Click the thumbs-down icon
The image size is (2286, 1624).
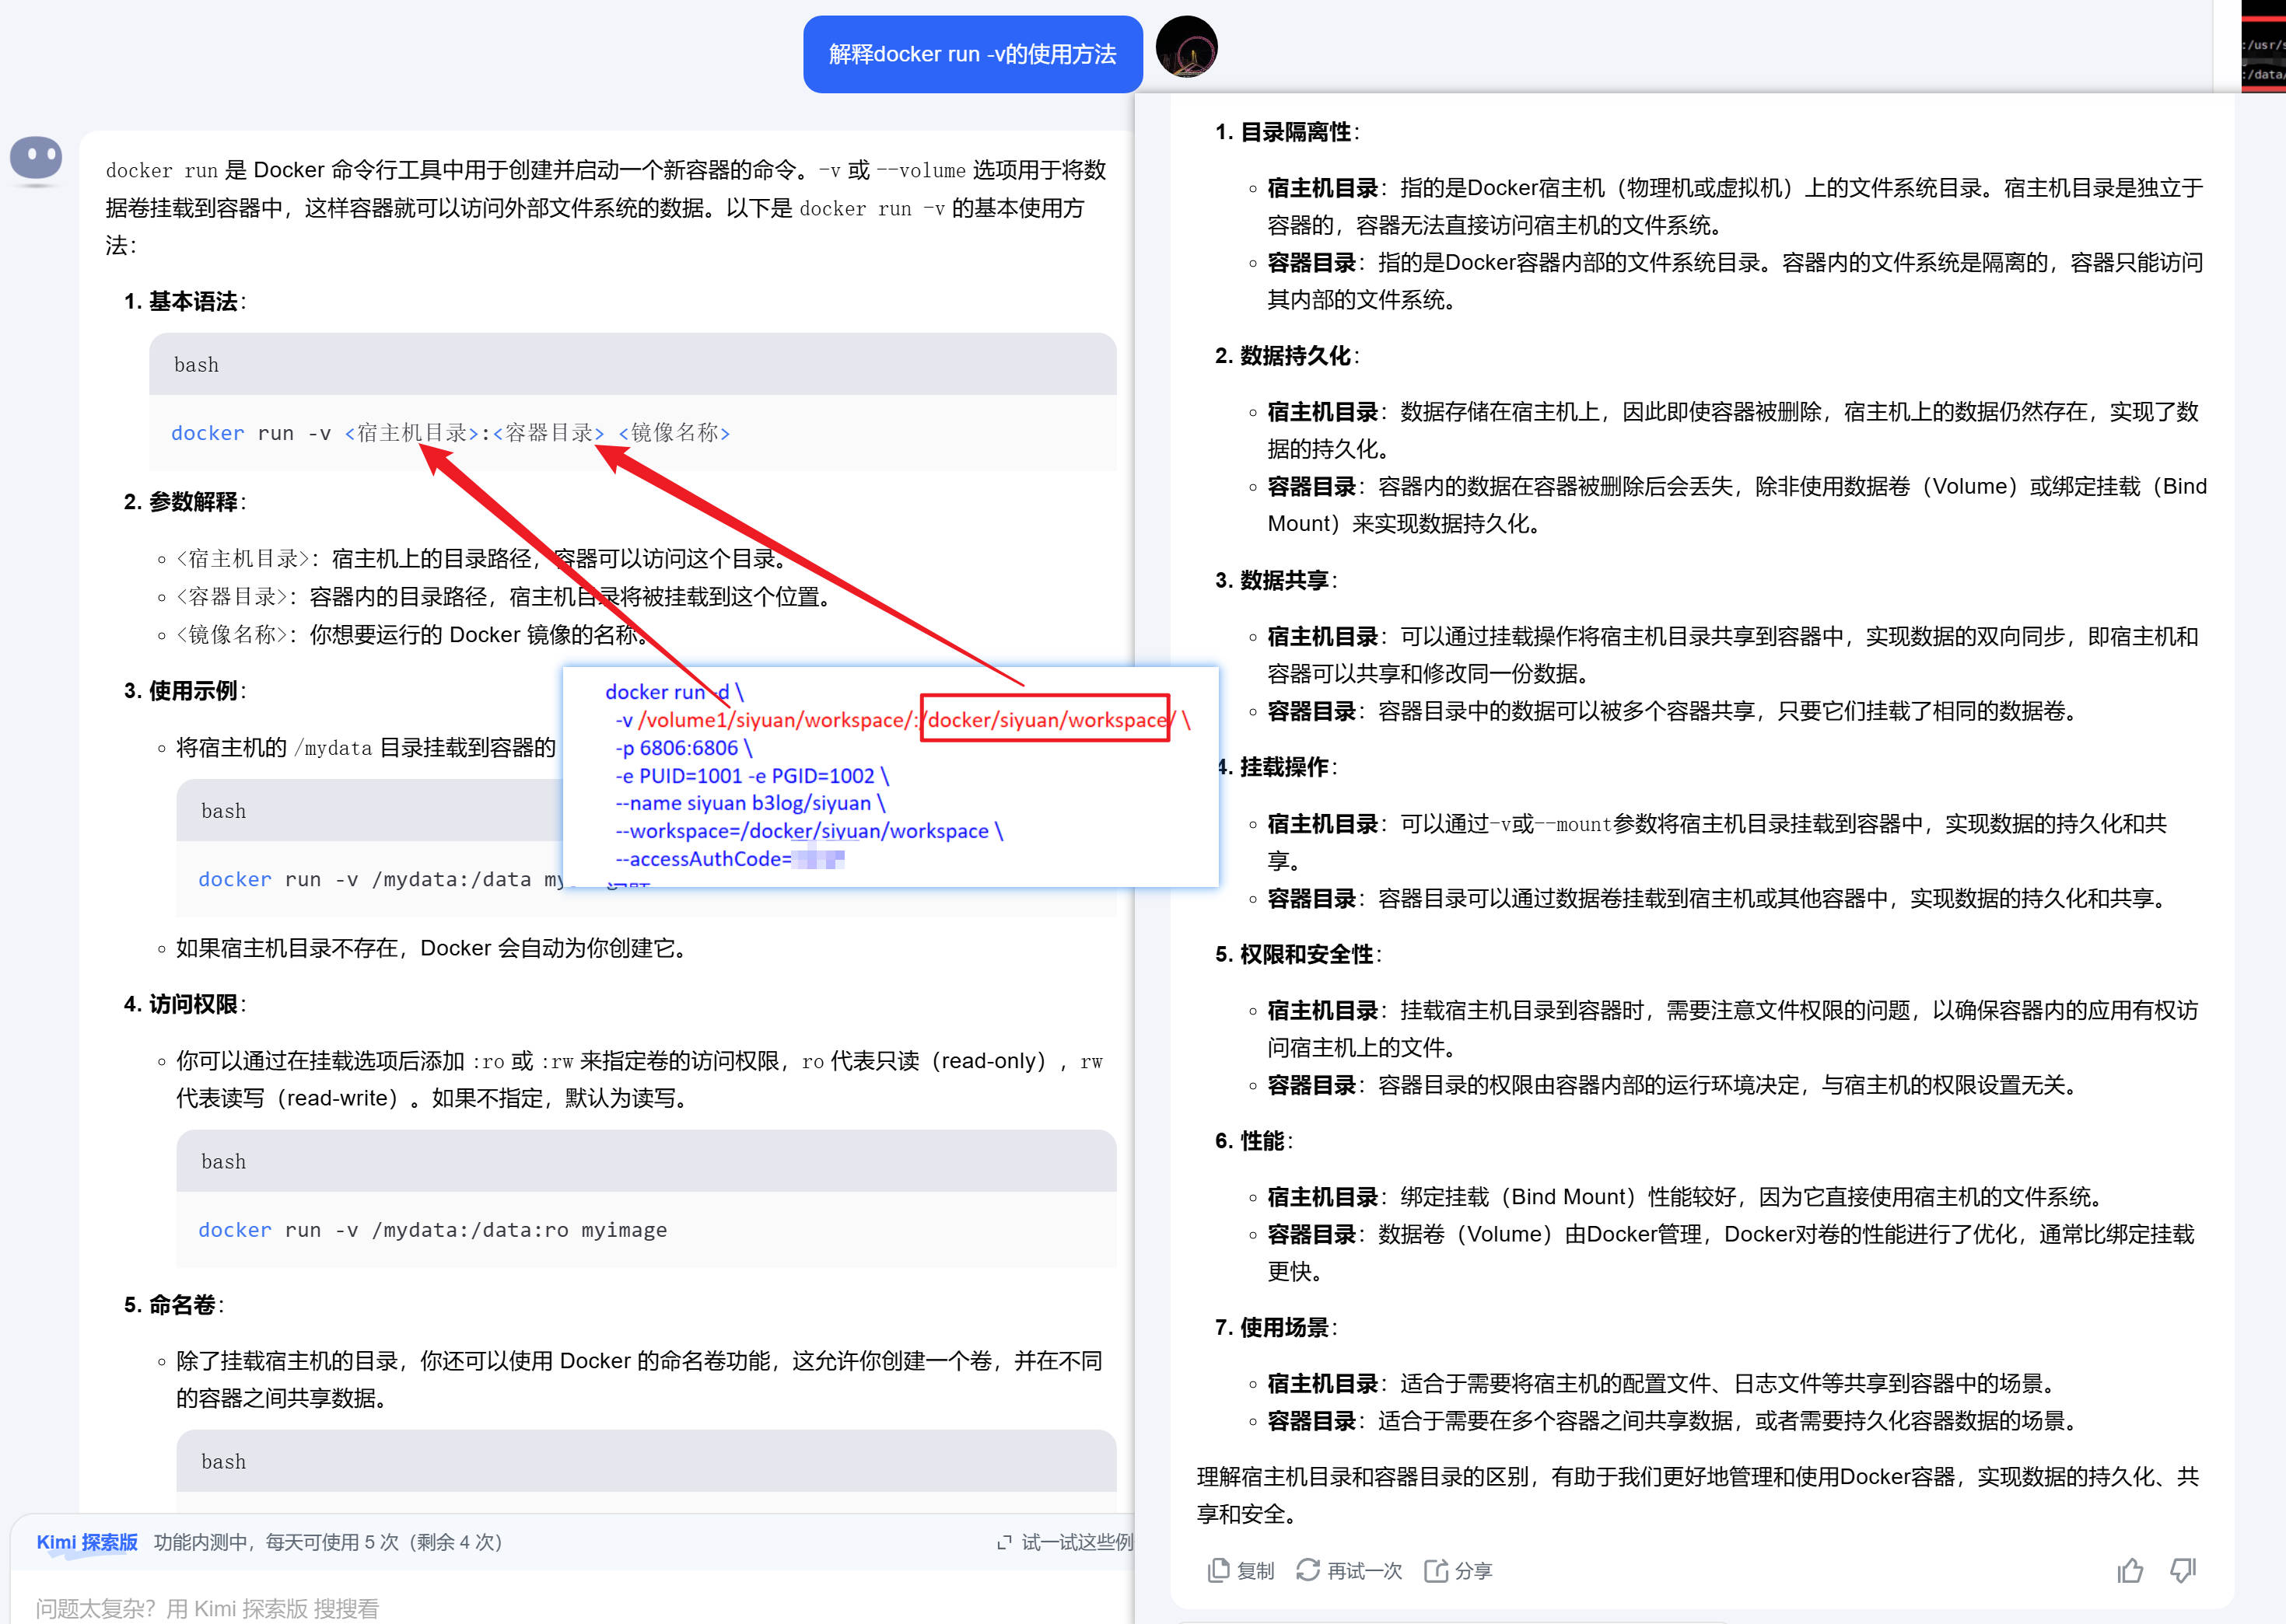coord(2182,1570)
